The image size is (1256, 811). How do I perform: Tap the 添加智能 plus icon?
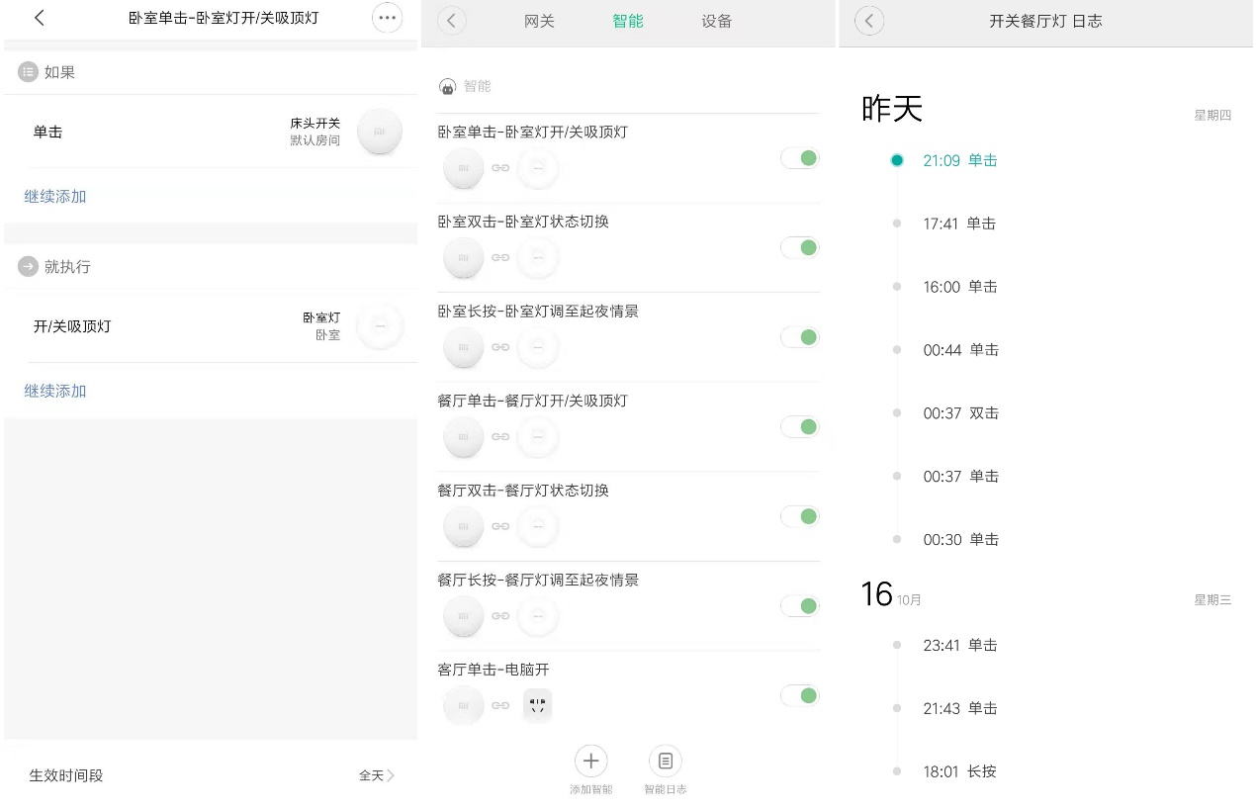click(x=590, y=761)
